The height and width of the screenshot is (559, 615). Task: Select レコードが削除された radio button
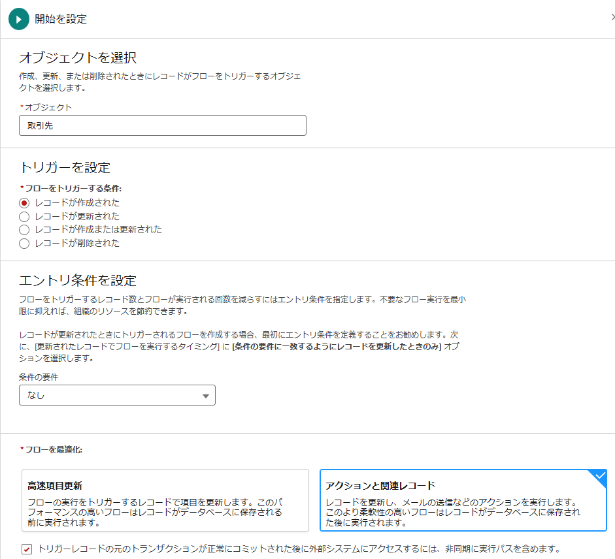coord(24,244)
